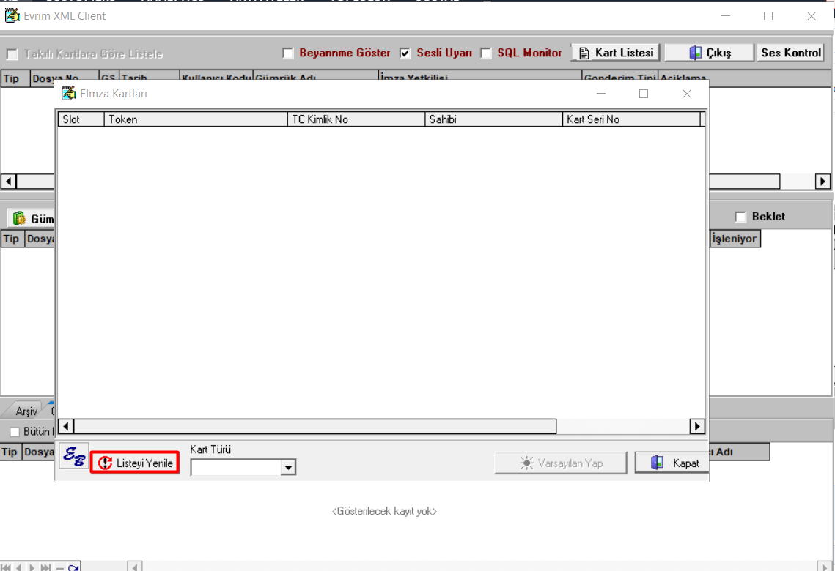Screen dimensions: 835x571
Task: Click the EB logo button
Action: [x=74, y=456]
